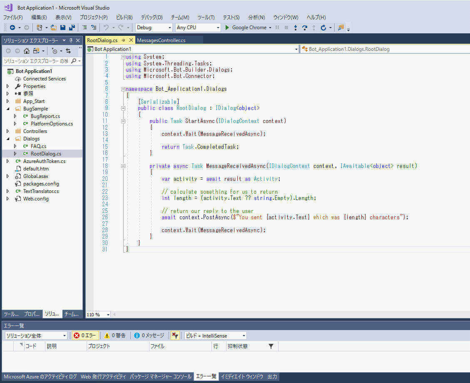Image resolution: width=470 pixels, height=383 pixels.
Task: Toggle the 0 messages filter button
Action: [x=149, y=335]
